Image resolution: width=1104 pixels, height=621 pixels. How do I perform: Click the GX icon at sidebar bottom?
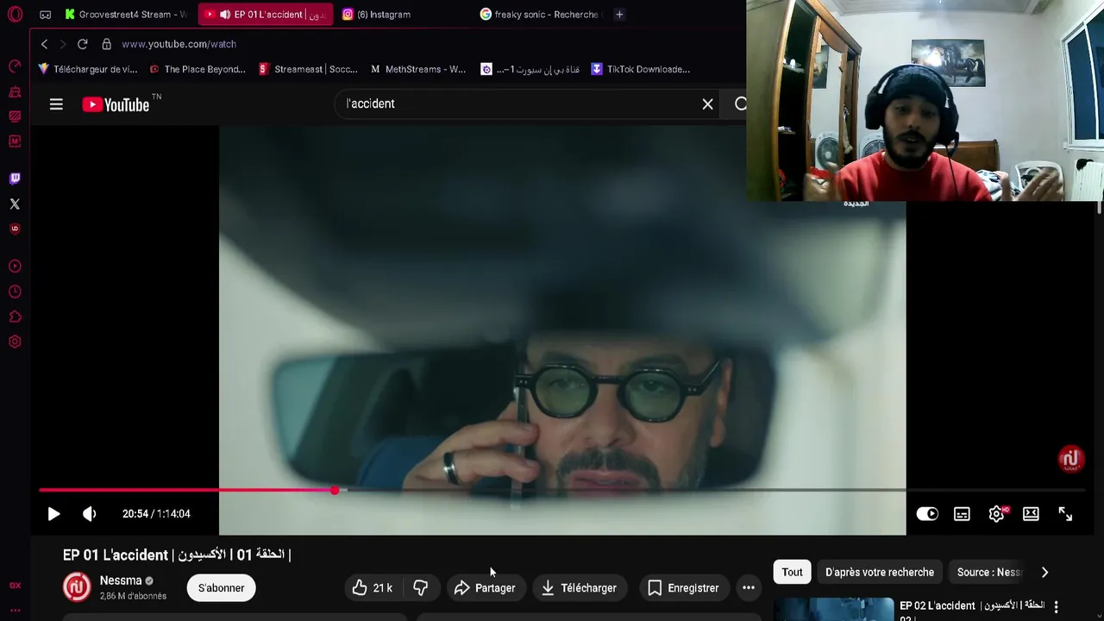(15, 585)
